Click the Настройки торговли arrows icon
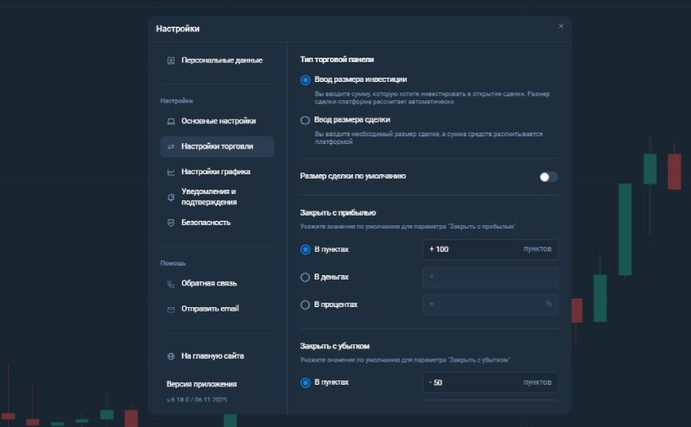691x427 pixels. pyautogui.click(x=171, y=147)
